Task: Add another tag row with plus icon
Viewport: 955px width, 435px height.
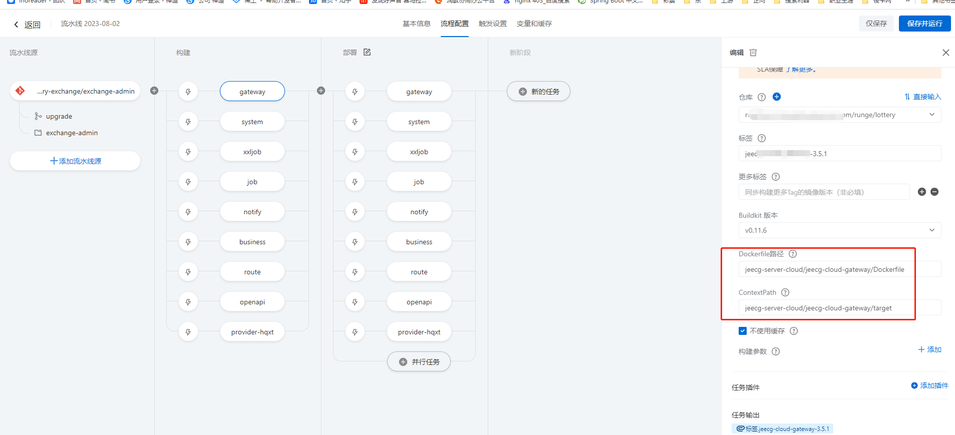Action: (x=921, y=192)
